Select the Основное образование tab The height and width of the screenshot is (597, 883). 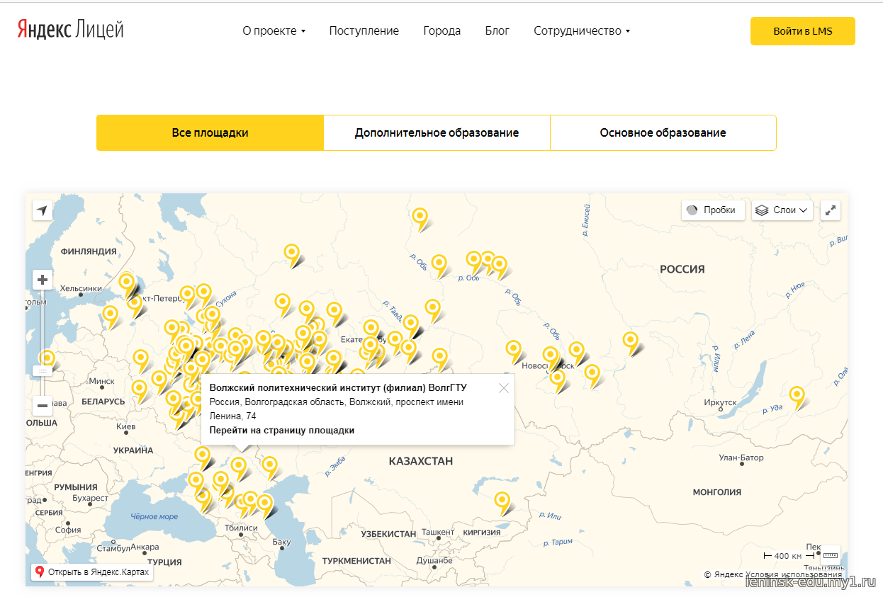click(663, 133)
